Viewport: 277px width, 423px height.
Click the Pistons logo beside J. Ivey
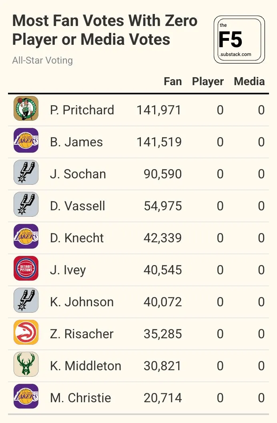[x=26, y=268]
